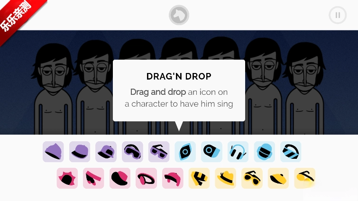Pause the game with top-right button
The image size is (358, 201).
[x=338, y=15]
